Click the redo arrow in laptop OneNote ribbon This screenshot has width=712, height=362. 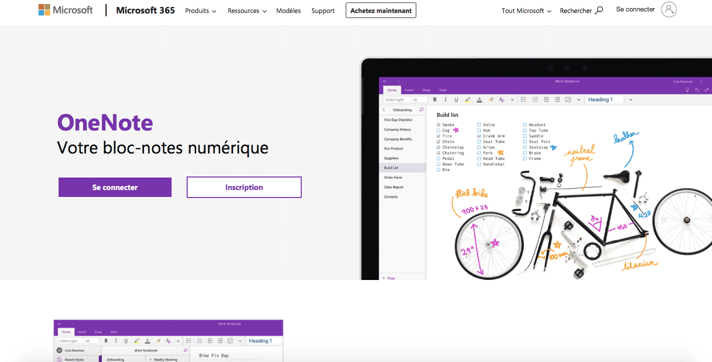[x=706, y=90]
